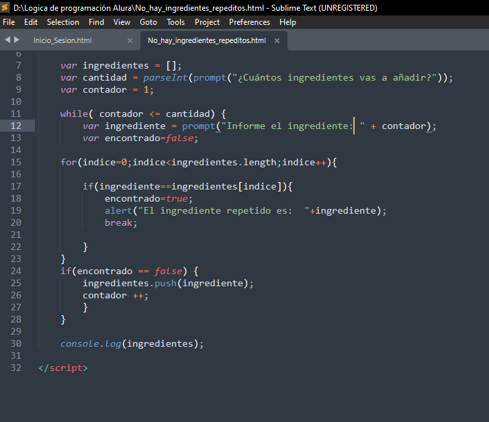Screen dimensions: 489x422
Task: Click 'if(ingrediente==ingredientes[indice])' on line 17
Action: 185,187
